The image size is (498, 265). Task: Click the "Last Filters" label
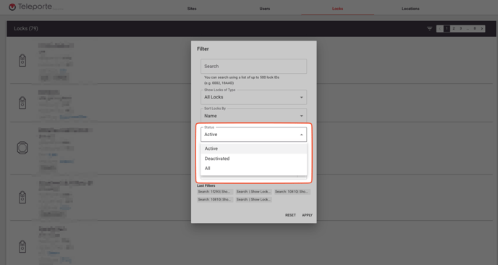point(206,185)
